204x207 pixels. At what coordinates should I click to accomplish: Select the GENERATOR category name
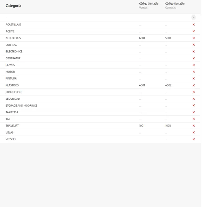pos(13,58)
